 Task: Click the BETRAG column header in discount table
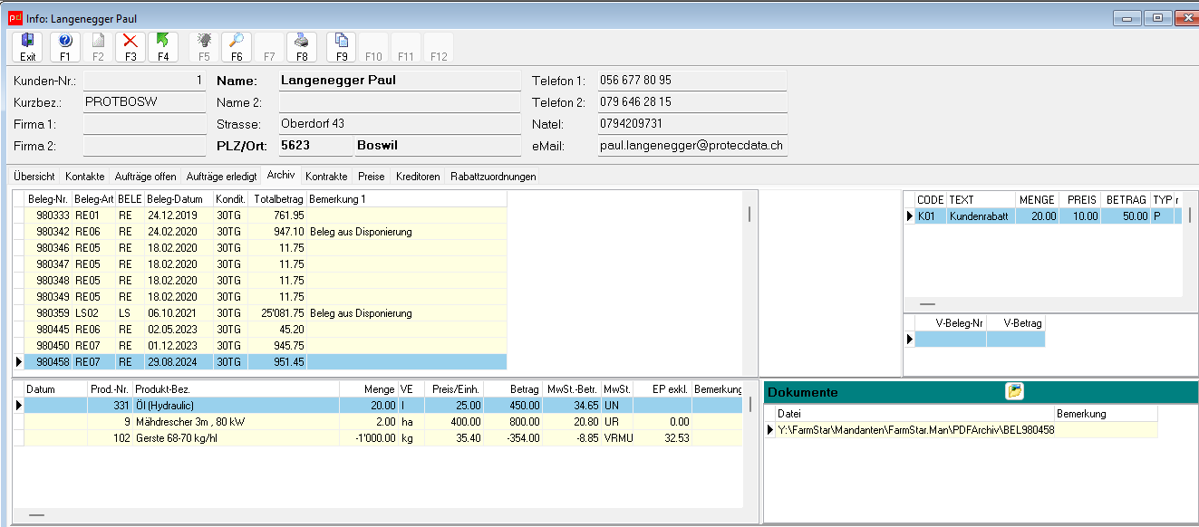point(1126,200)
